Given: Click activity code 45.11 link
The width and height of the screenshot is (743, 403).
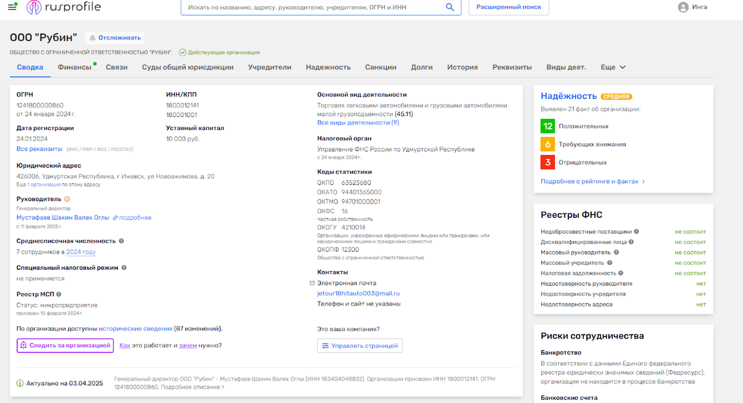Looking at the screenshot, I should click(404, 114).
